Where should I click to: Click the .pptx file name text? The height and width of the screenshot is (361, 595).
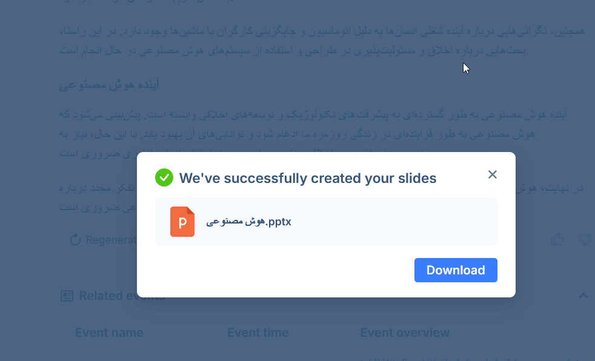click(248, 222)
